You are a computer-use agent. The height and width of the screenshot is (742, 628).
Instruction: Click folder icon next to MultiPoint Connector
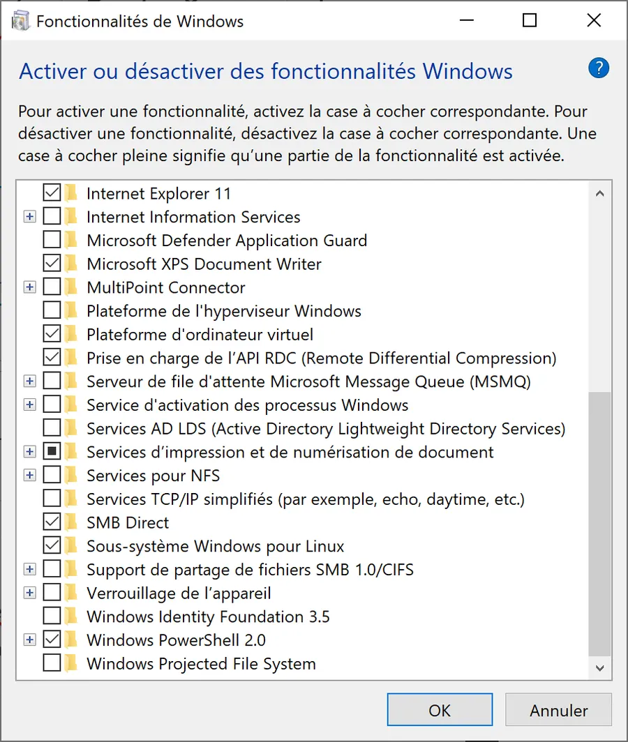(70, 287)
